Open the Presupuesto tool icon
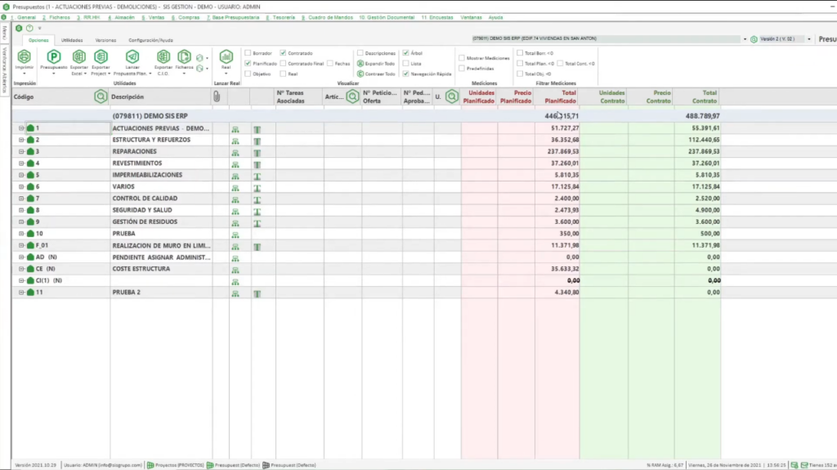Screen dimensions: 837x470 click(53, 56)
